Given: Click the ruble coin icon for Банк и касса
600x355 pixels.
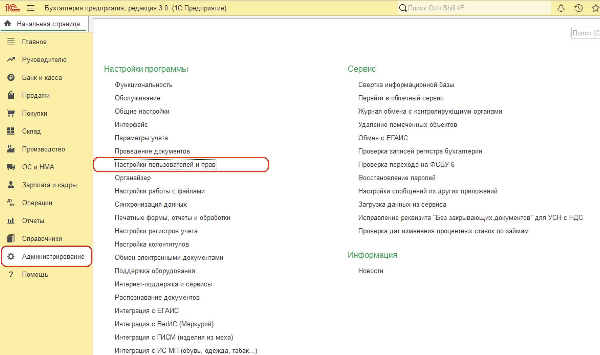Looking at the screenshot, I should (11, 77).
